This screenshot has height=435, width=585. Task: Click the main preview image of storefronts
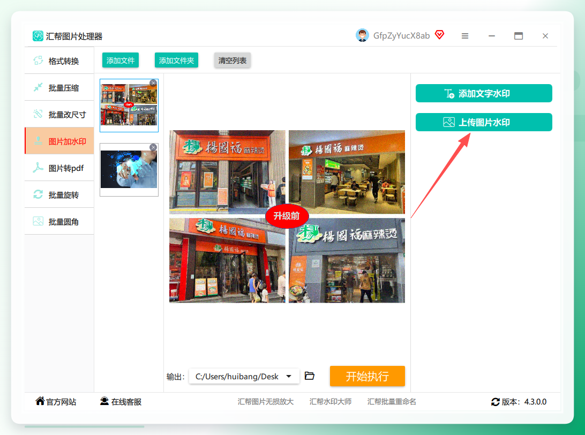[x=287, y=216]
